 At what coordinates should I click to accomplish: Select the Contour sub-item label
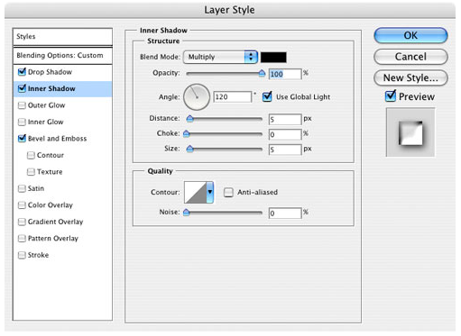pos(51,155)
